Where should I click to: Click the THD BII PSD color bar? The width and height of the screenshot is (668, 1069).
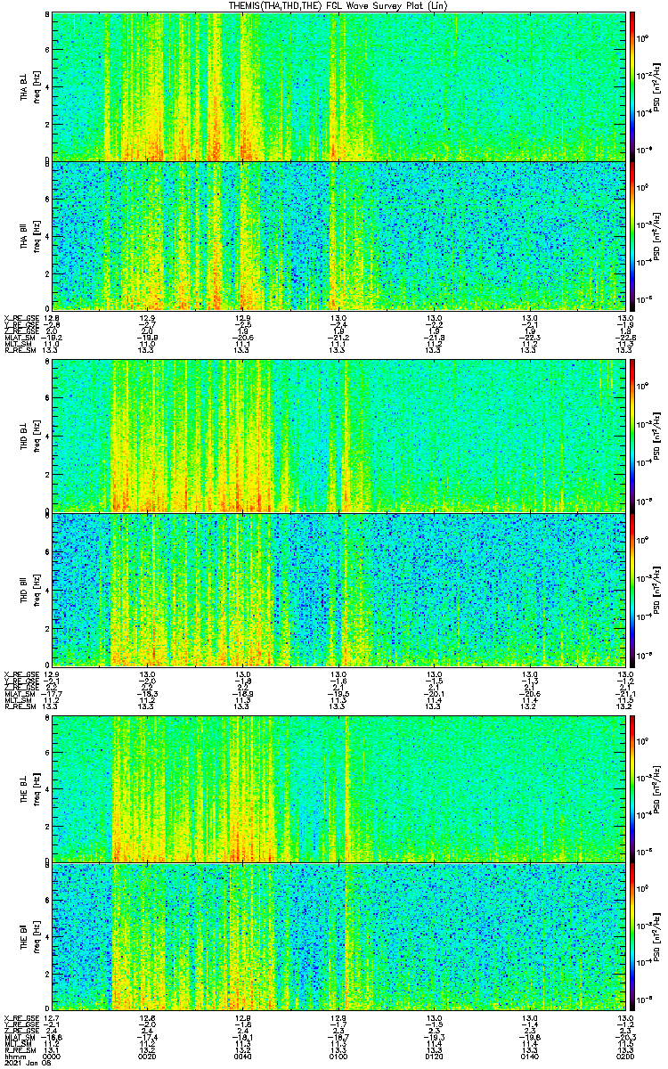tap(632, 589)
